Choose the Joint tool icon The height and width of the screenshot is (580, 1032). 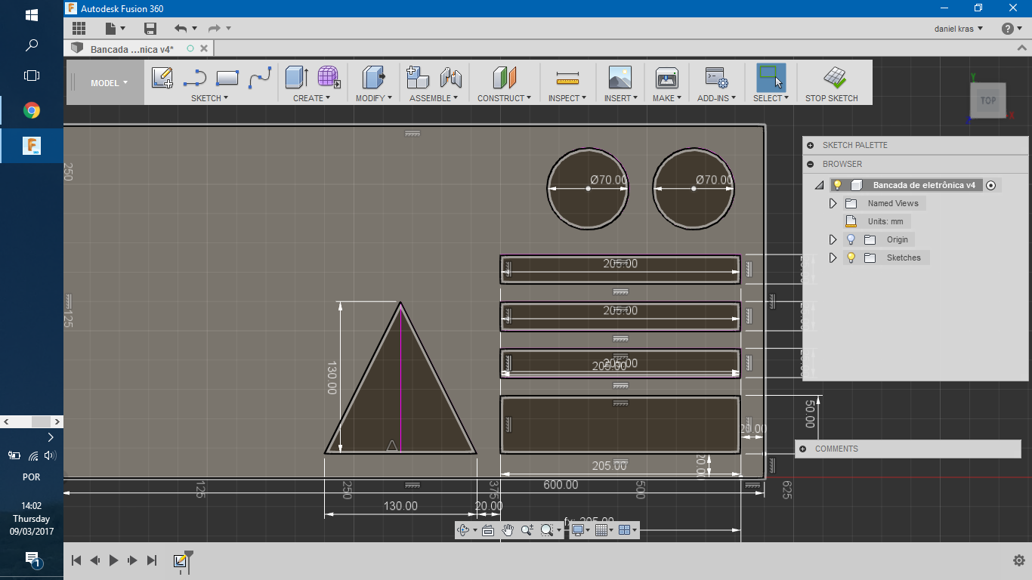pyautogui.click(x=451, y=78)
